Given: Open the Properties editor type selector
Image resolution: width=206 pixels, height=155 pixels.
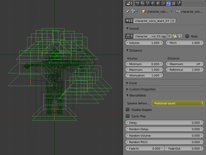Looking at the screenshot, I should pos(129,3).
